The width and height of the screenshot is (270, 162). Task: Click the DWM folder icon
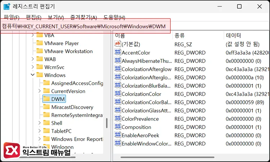(46, 99)
